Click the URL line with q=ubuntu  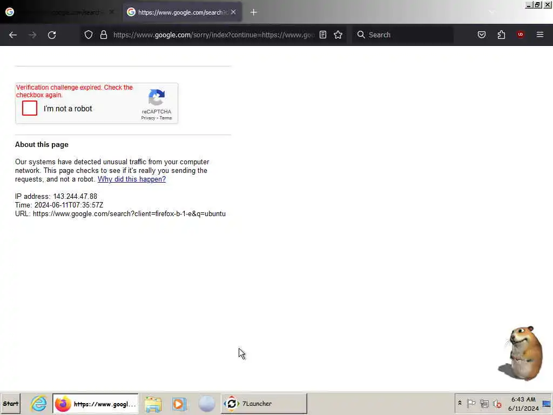tap(120, 214)
